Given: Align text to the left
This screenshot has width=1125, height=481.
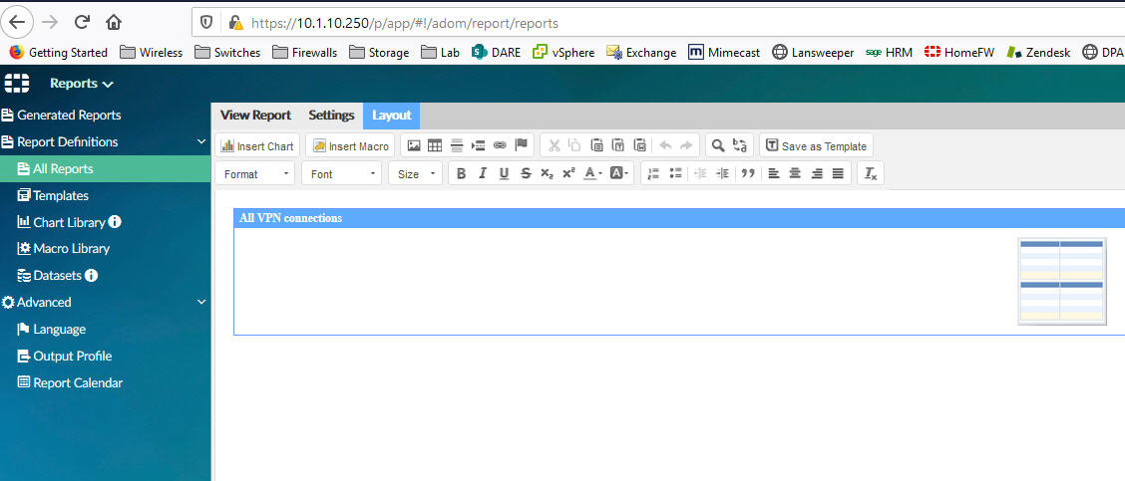Looking at the screenshot, I should [774, 173].
